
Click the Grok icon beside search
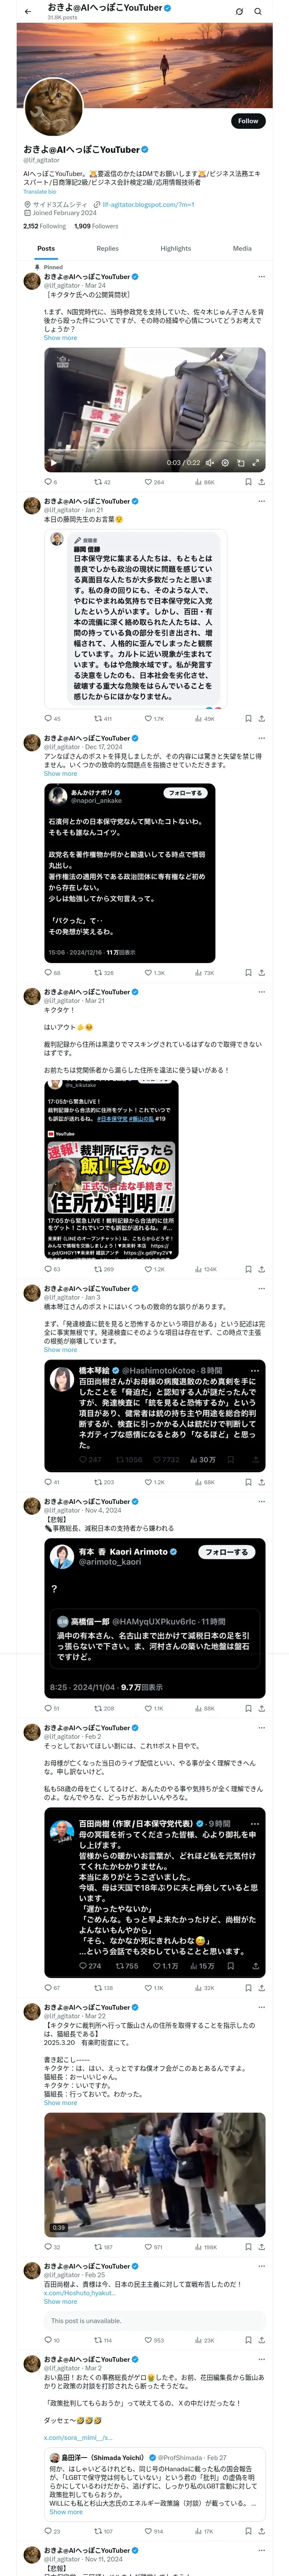tap(239, 12)
